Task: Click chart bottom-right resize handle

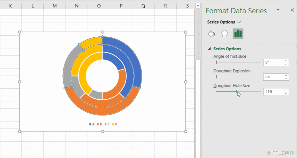Action: 186,131
